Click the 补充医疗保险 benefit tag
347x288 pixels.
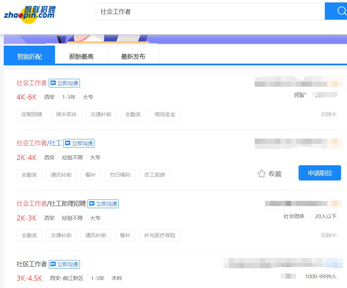click(159, 235)
